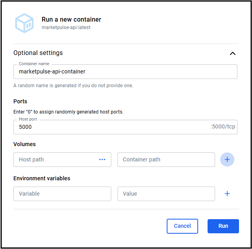
Task: Collapse the Optional settings chevron
Action: [232, 53]
